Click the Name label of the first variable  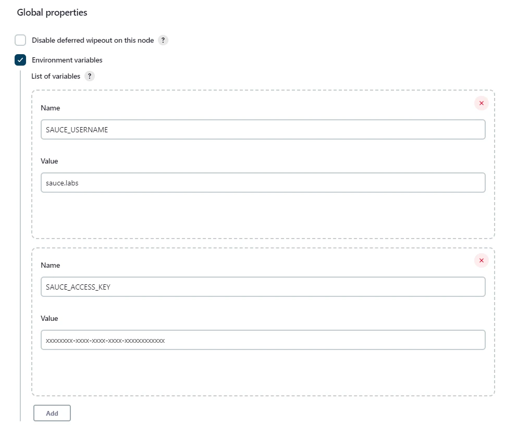50,108
